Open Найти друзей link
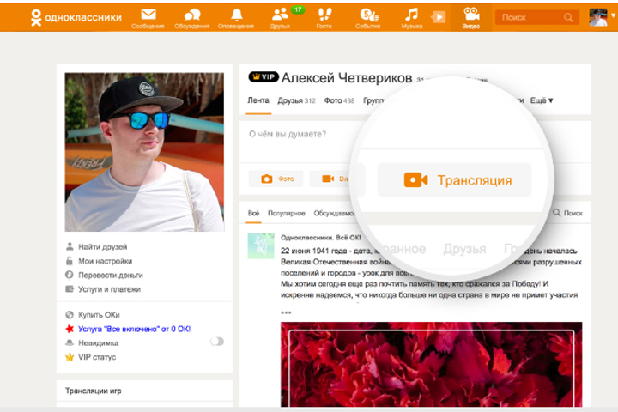618x412 pixels. coord(104,246)
